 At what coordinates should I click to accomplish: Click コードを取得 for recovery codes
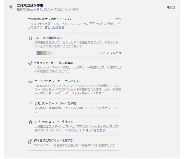67,103
